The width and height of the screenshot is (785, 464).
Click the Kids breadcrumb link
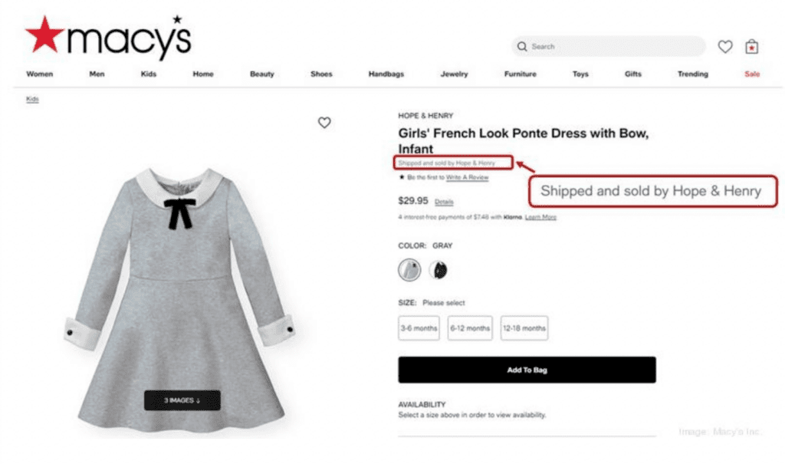(32, 99)
